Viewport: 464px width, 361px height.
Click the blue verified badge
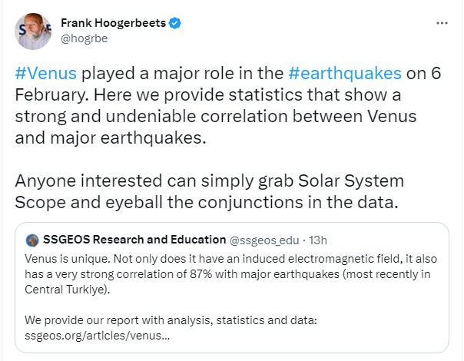(176, 23)
